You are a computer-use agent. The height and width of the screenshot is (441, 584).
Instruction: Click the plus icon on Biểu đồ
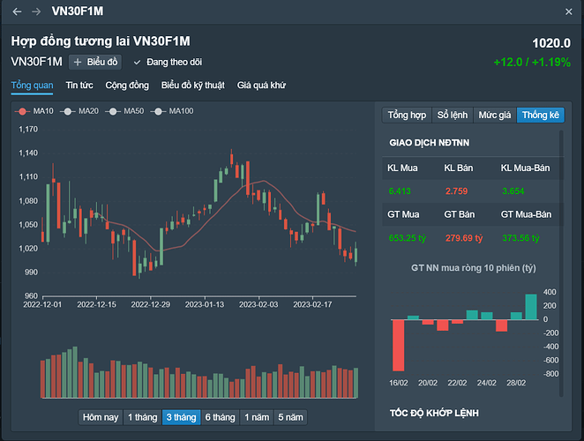[78, 62]
